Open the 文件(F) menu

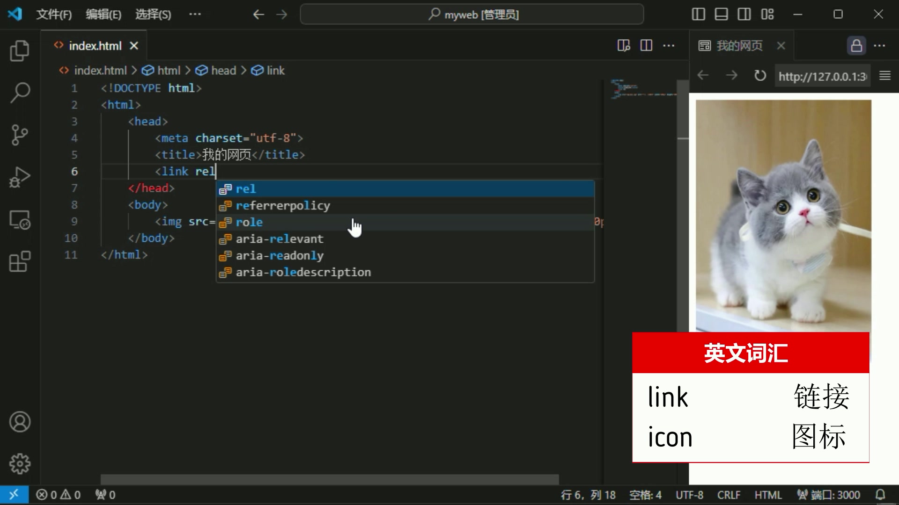click(x=54, y=14)
